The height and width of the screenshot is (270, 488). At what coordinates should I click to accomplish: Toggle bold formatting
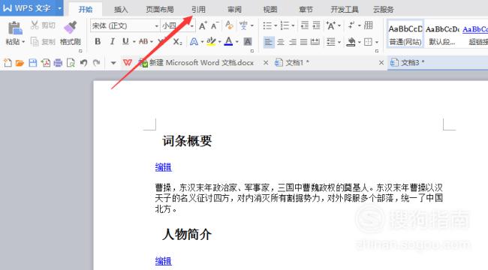pyautogui.click(x=98, y=41)
